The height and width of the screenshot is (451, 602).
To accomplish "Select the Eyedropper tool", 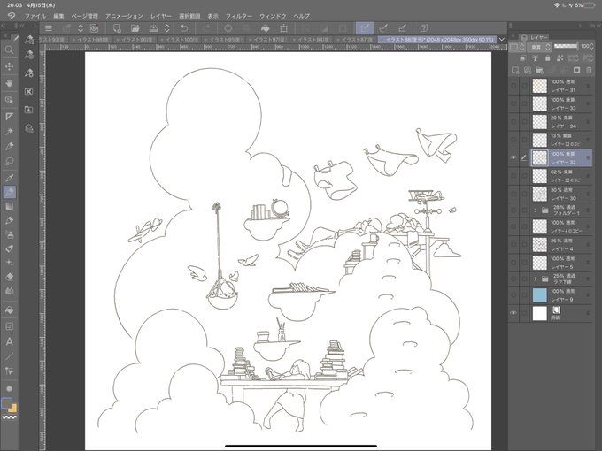I will 9,177.
